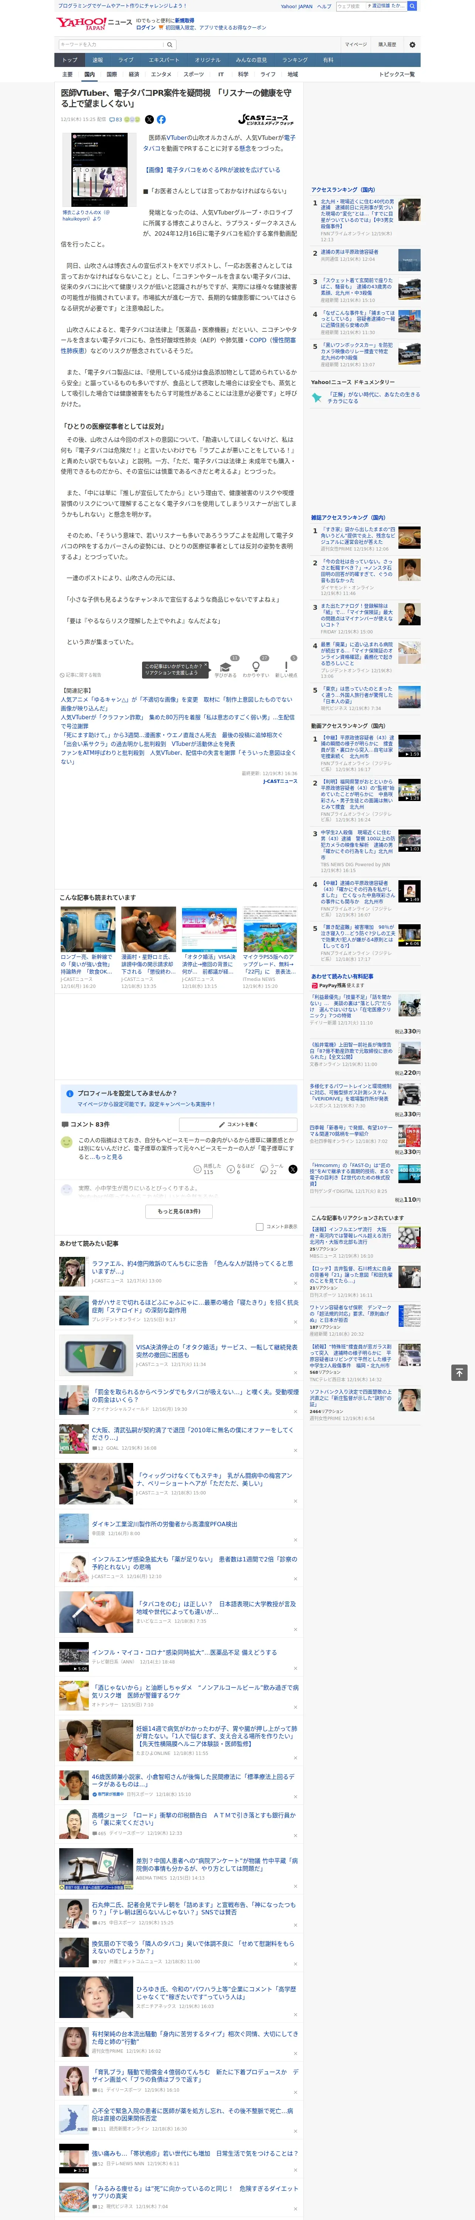Open the エキスパート tab

pyautogui.click(x=164, y=60)
